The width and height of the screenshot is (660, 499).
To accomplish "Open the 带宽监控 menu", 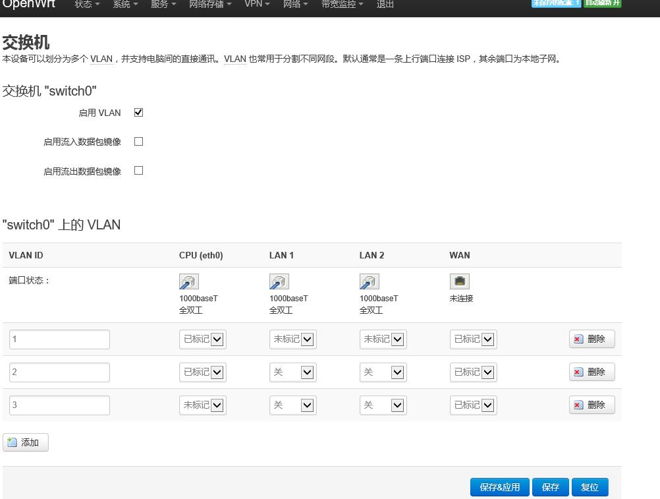I will (x=342, y=4).
